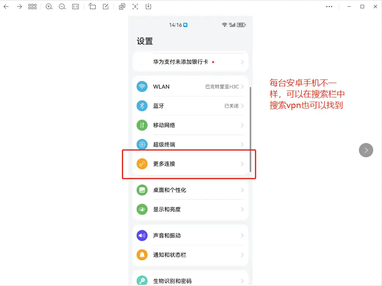This screenshot has height=286, width=382.
Task: Open 显示和亮度 settings
Action: click(190, 209)
